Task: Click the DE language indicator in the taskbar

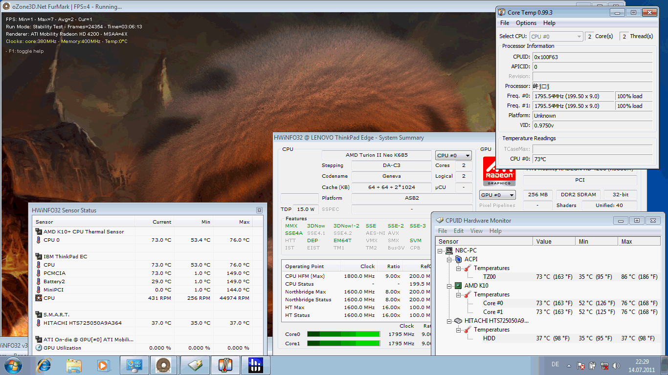Action: pyautogui.click(x=555, y=365)
